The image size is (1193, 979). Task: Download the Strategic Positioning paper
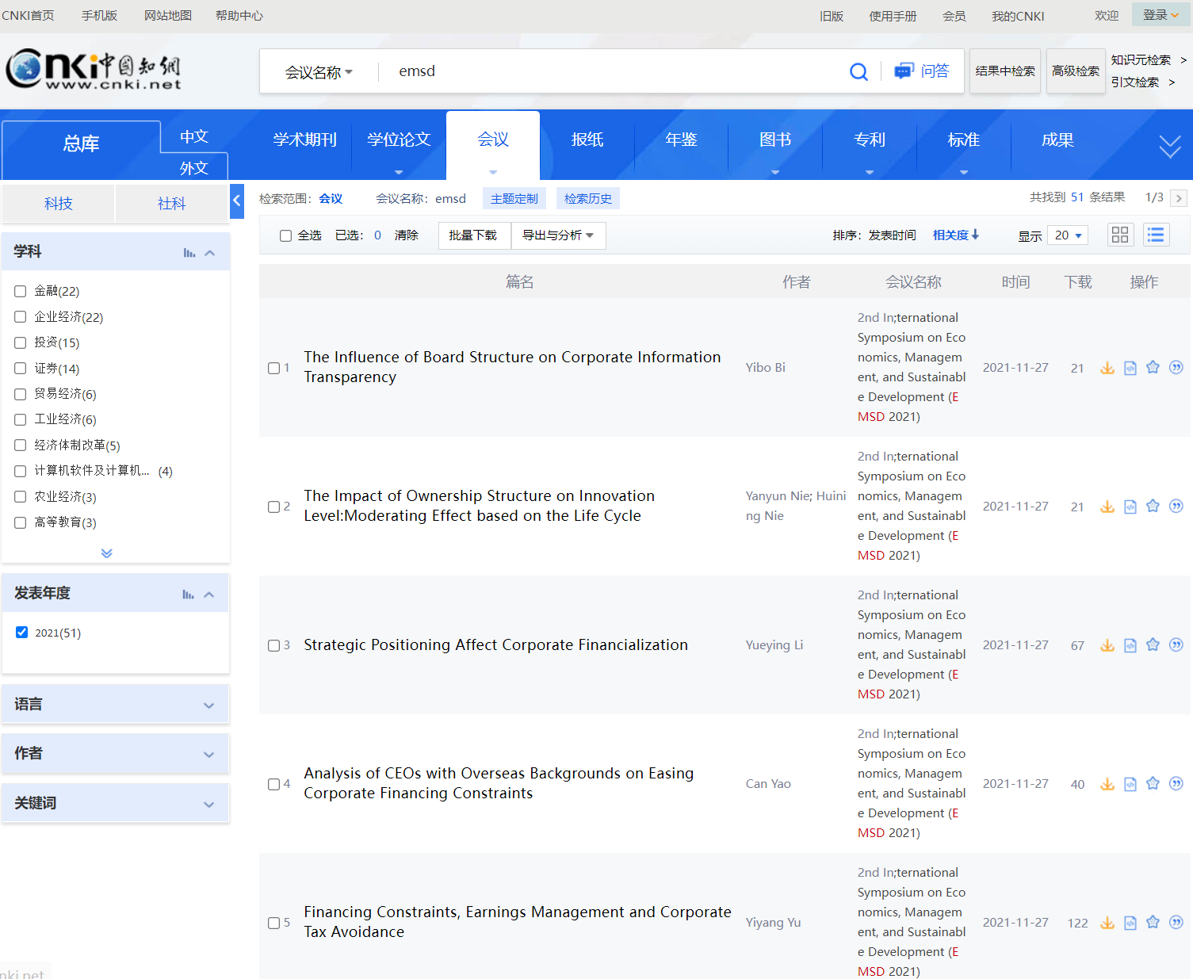click(x=1107, y=645)
